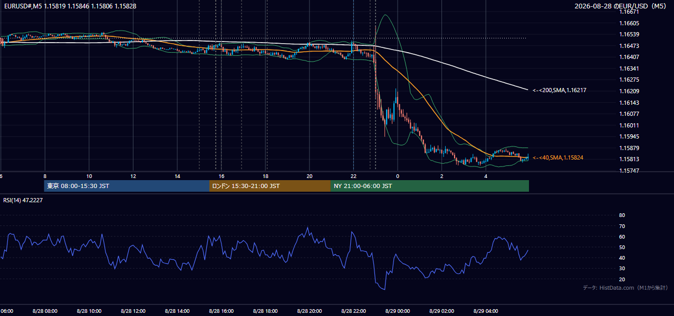Click price axis label 1.16143
This screenshot has width=674, height=316.
[629, 103]
